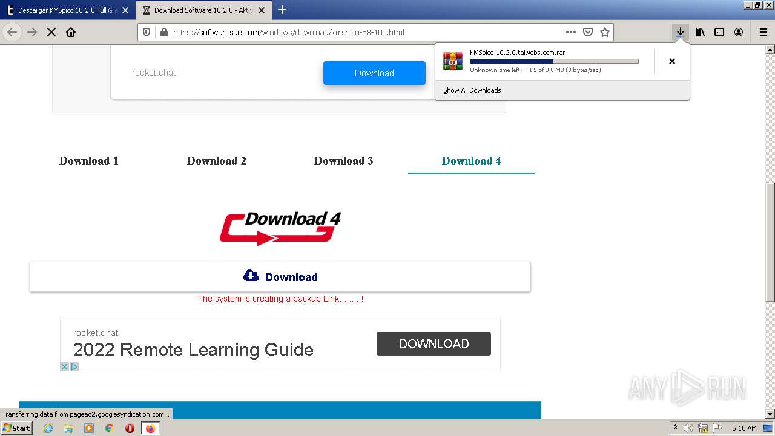
Task: Select the Download 2 tab
Action: 217,161
